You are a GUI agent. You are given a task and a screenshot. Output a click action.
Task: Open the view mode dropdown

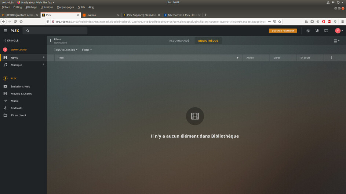[336, 41]
